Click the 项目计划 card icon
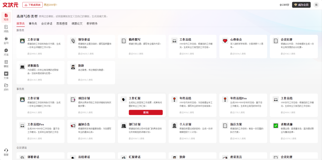 click(73, 99)
